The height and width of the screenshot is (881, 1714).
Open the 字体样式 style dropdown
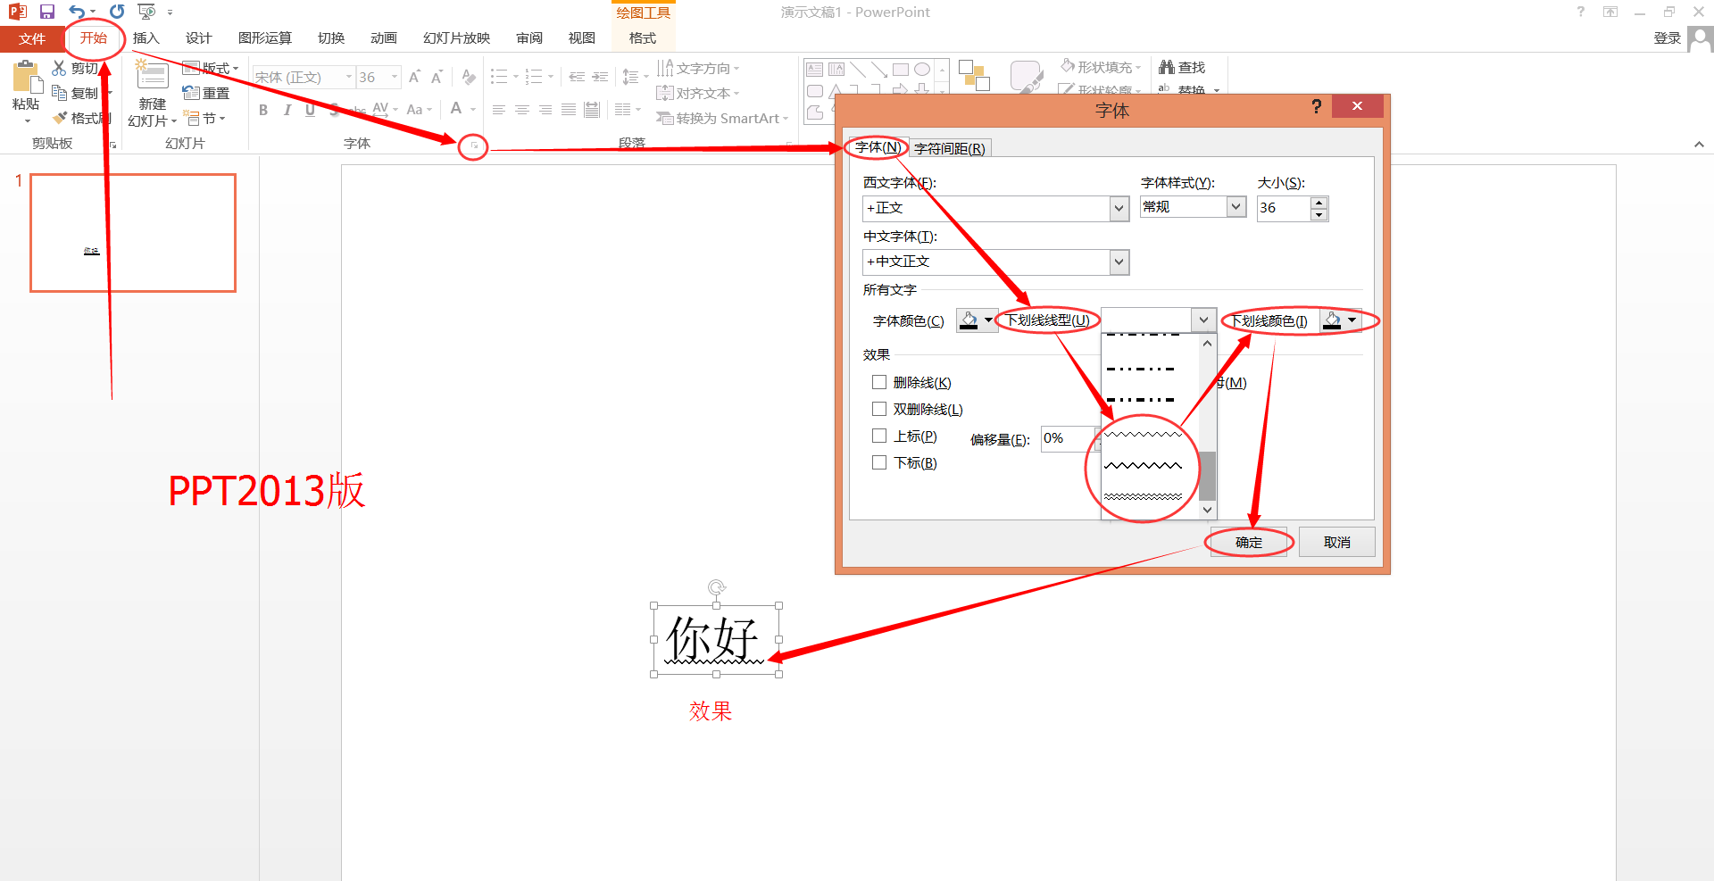(1236, 207)
